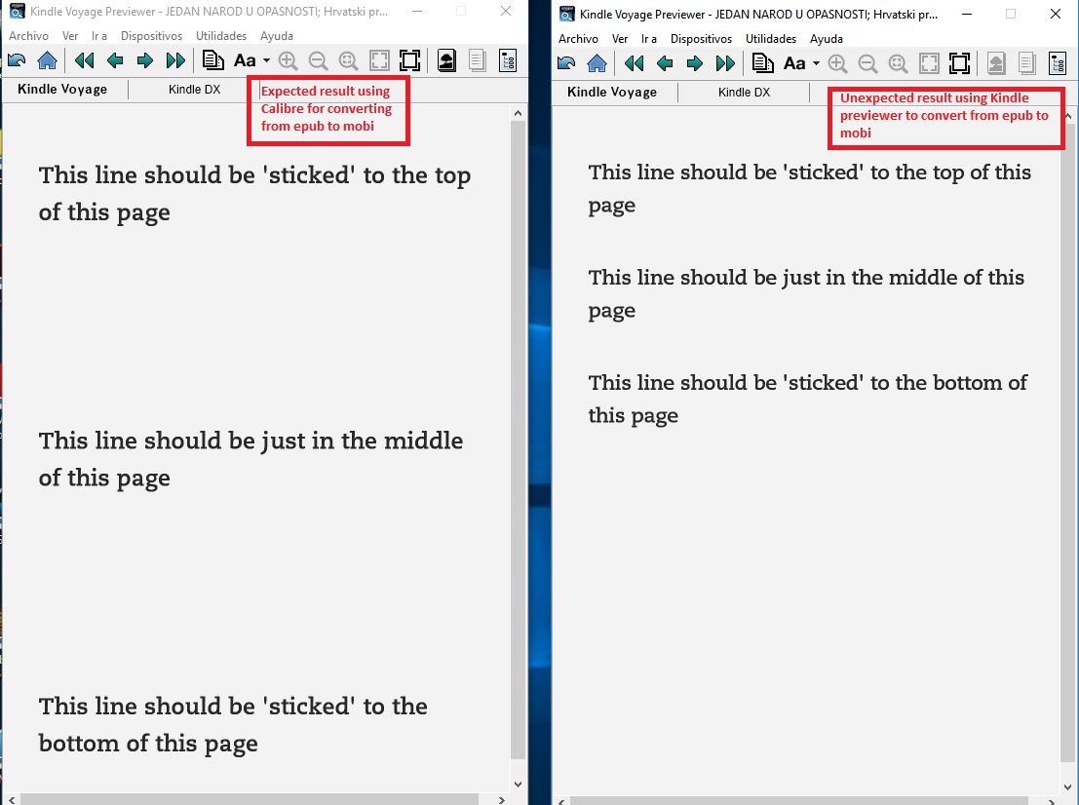
Task: Go to previous page in left window
Action: click(115, 60)
